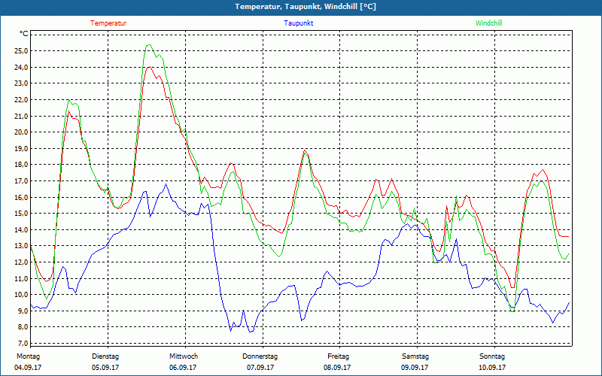Click the °C unit label on the axis
This screenshot has width=602, height=376.
[x=24, y=34]
